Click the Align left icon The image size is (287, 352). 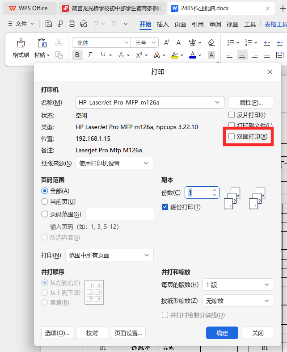(x=229, y=55)
